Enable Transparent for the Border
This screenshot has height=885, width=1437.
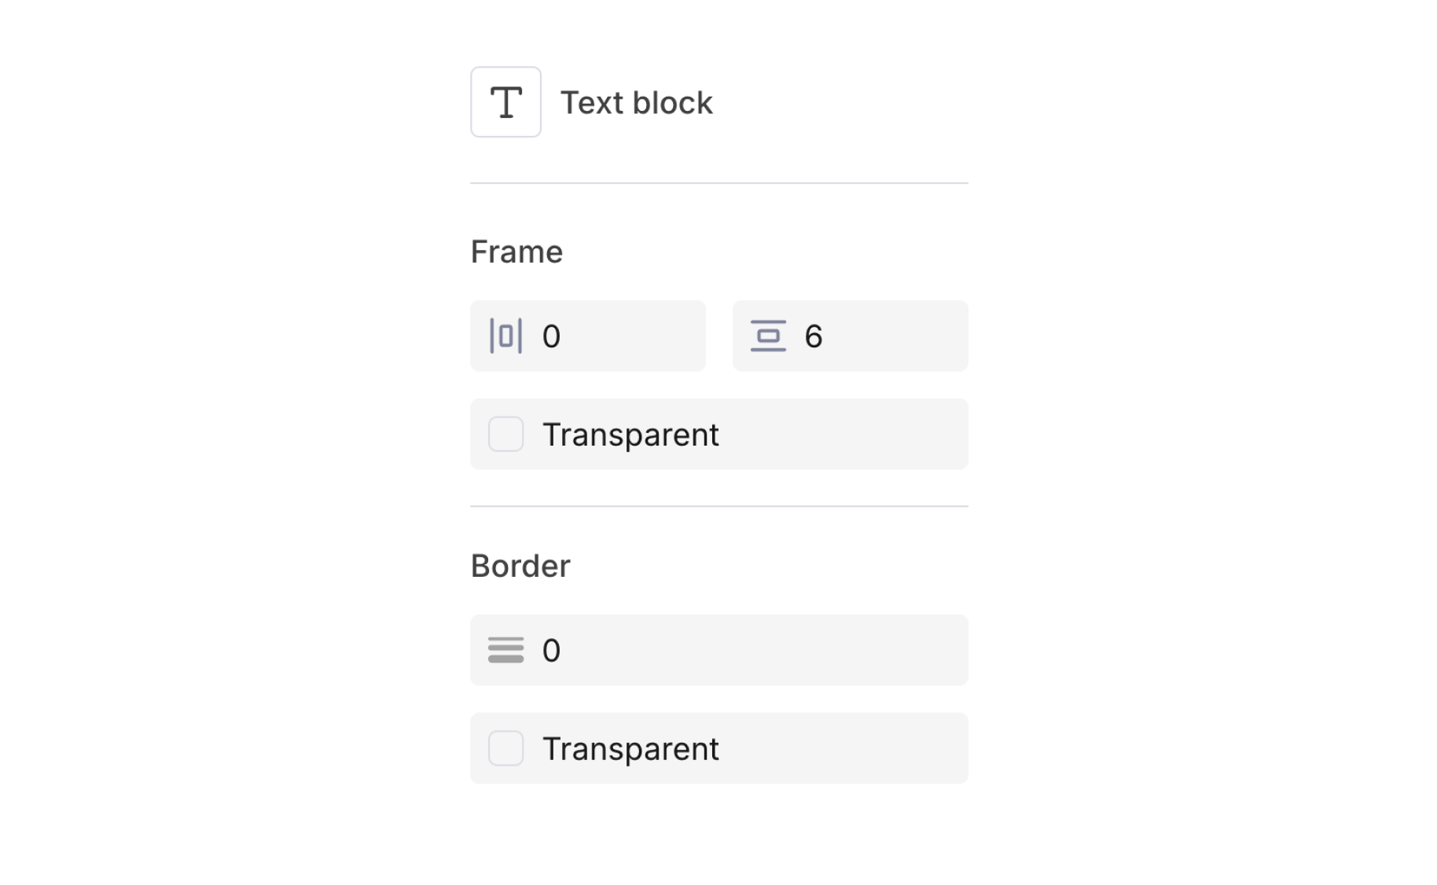click(x=506, y=748)
